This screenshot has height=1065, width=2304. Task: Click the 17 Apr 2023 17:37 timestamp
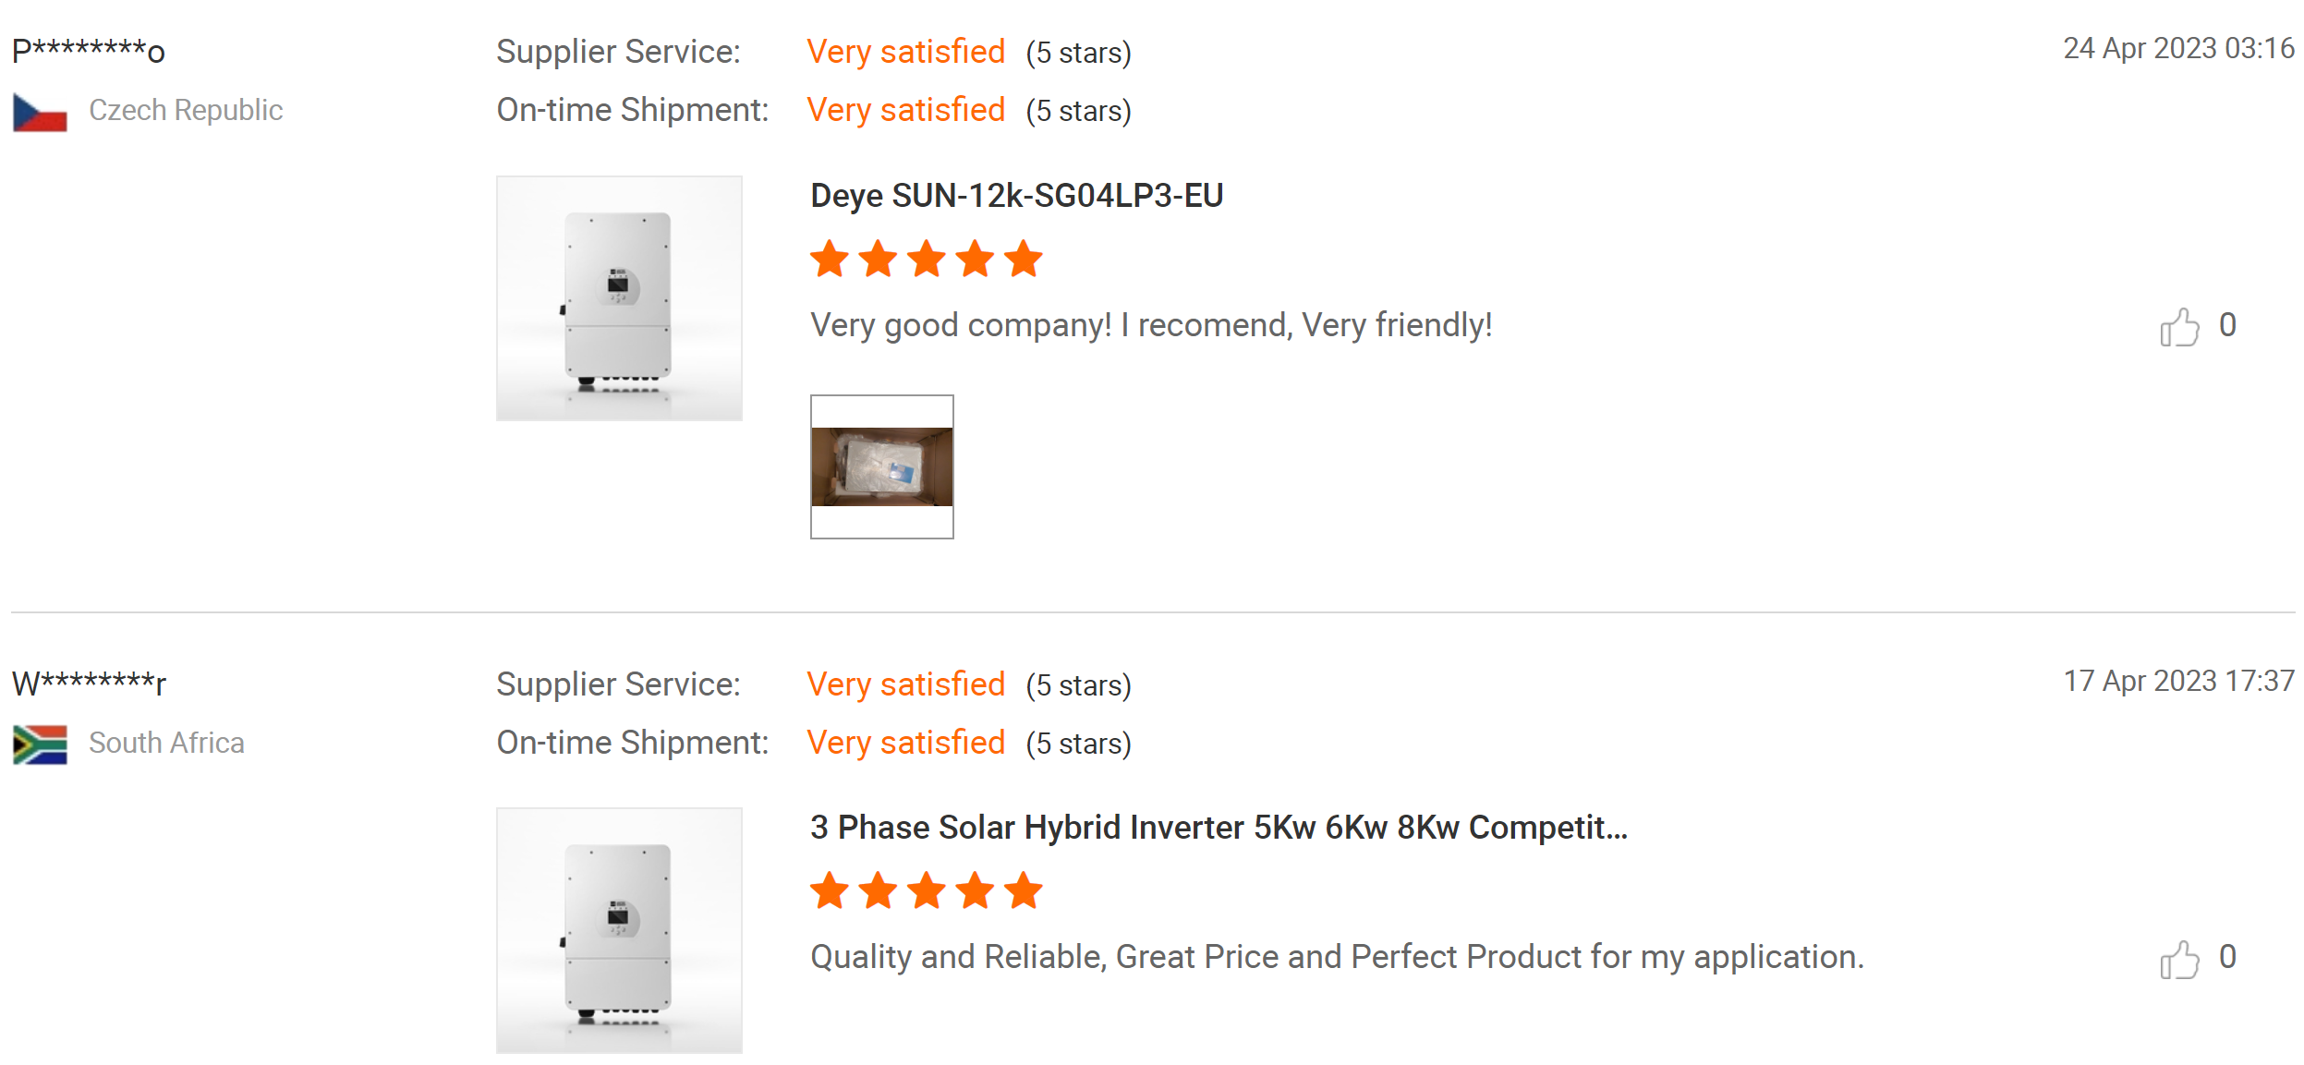pyautogui.click(x=2178, y=682)
